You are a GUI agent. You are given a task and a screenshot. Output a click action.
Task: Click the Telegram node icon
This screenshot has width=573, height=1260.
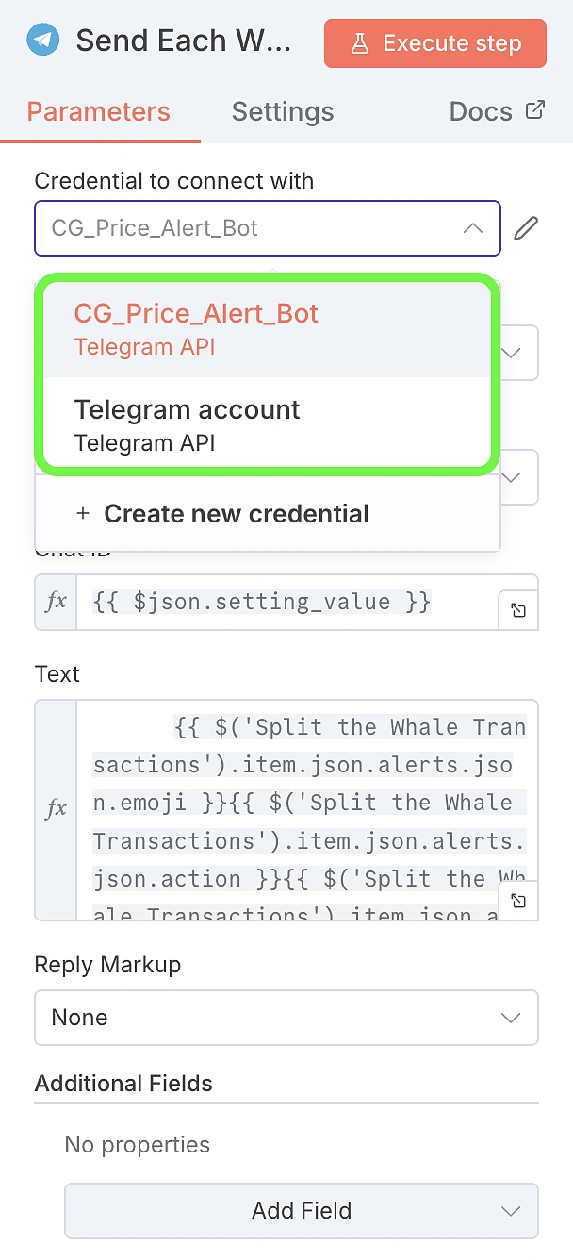coord(42,41)
